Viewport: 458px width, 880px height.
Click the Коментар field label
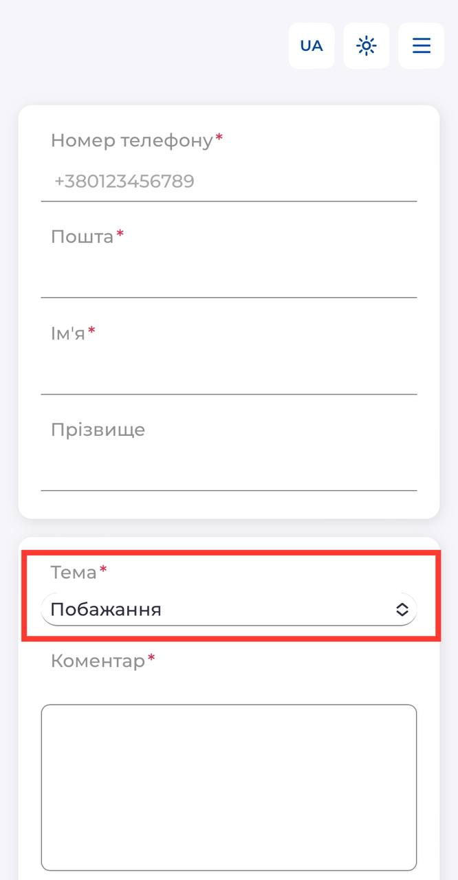(x=98, y=661)
